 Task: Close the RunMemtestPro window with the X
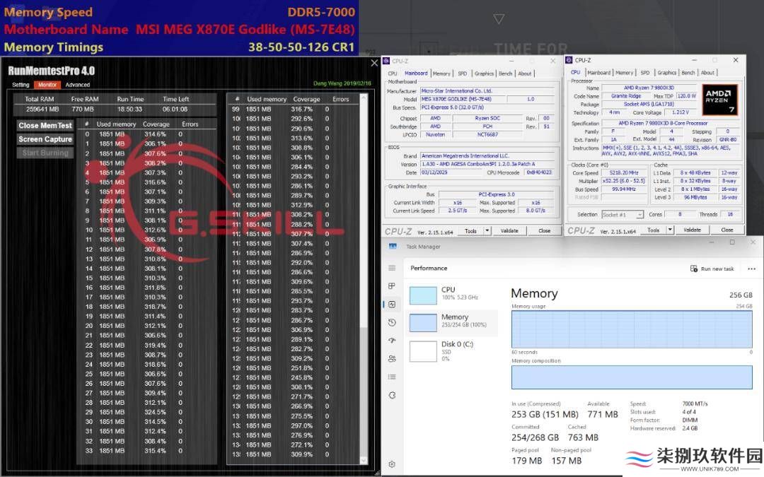(x=374, y=63)
